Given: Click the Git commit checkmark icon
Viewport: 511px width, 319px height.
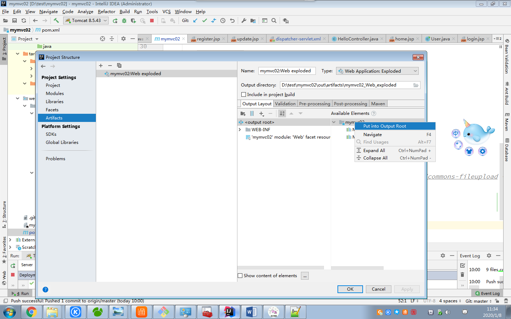Looking at the screenshot, I should (204, 21).
